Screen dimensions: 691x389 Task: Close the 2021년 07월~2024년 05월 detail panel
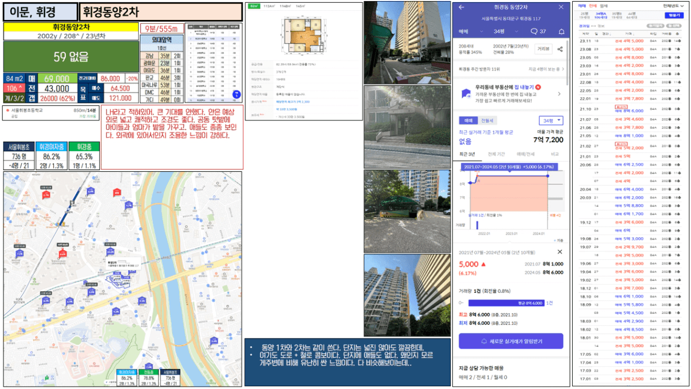click(560, 251)
